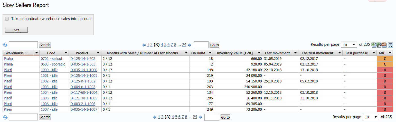The height and width of the screenshot is (122, 396).
Task: Open Inventory Value column dropdown arrow
Action: pos(259,53)
